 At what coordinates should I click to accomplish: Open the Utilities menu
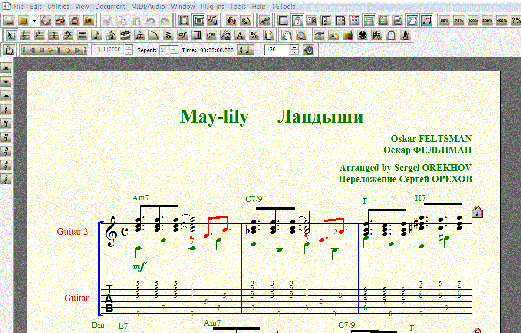(58, 7)
